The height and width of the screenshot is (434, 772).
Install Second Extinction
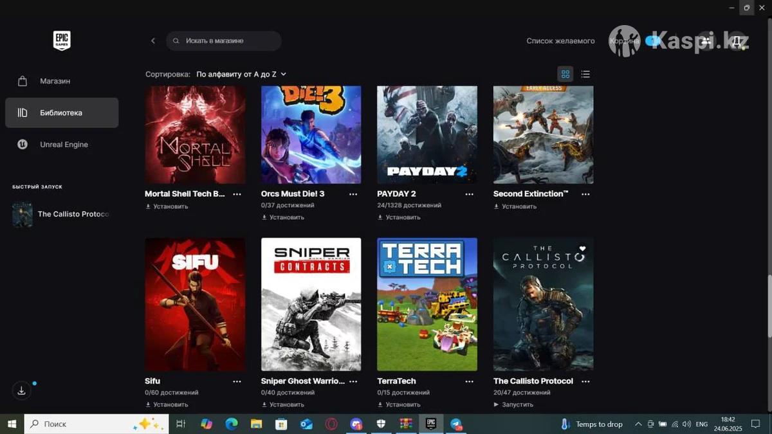click(515, 206)
